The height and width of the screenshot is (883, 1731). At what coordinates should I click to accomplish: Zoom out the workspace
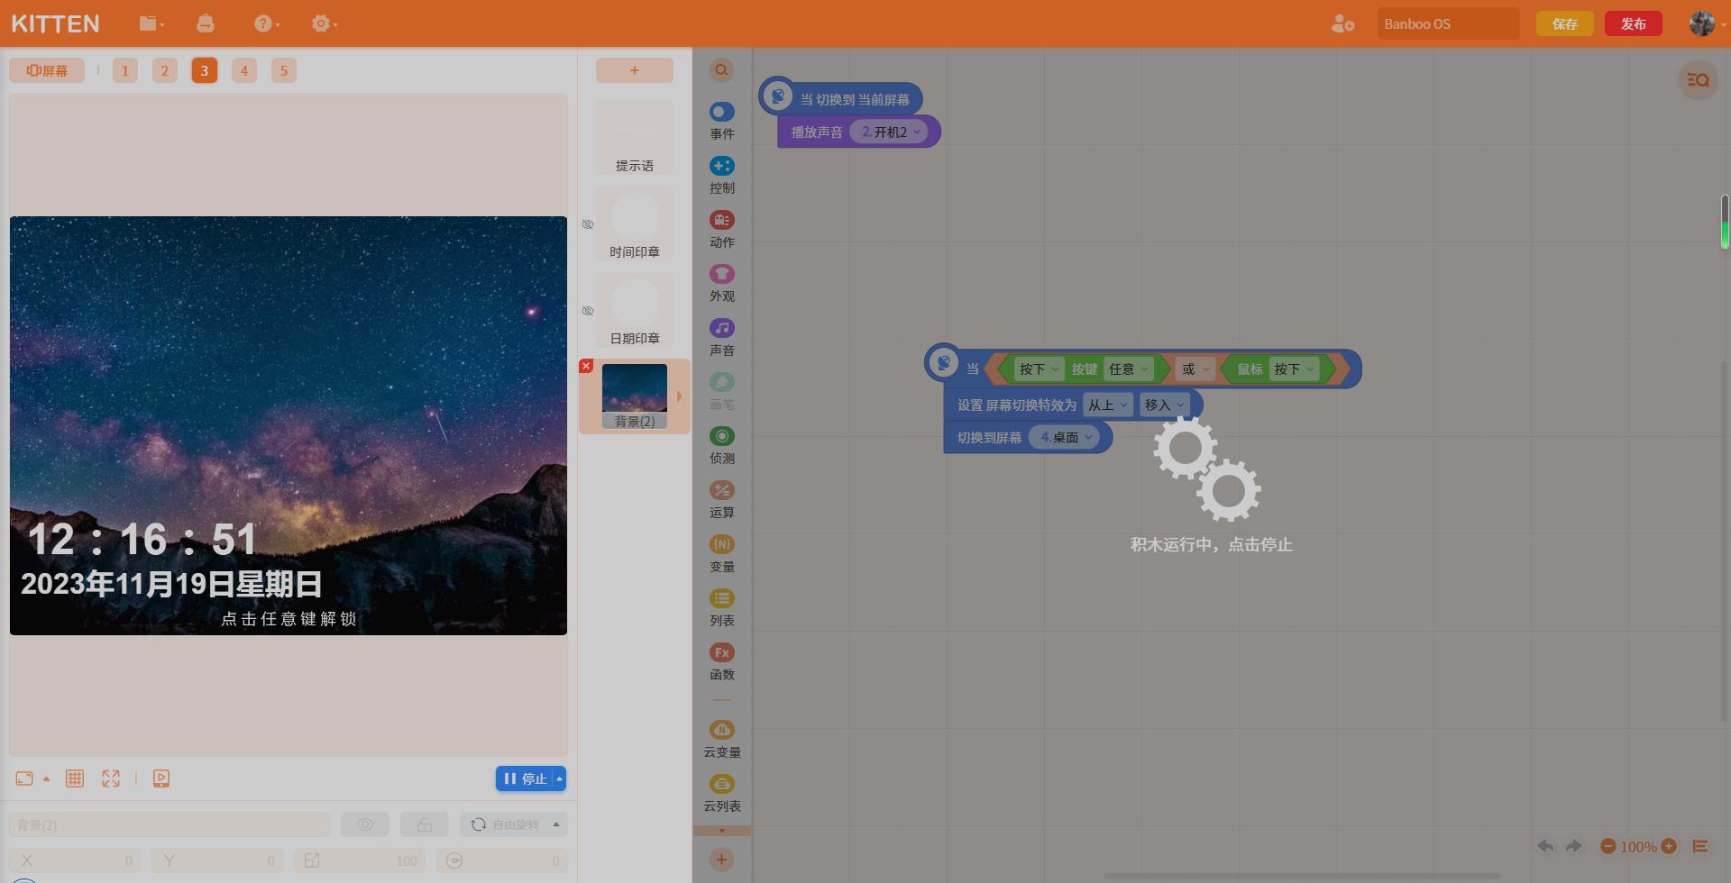click(x=1607, y=846)
